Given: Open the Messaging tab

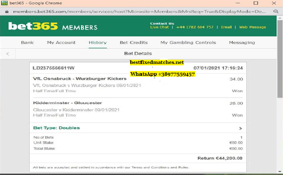Looking at the screenshot, I should pyautogui.click(x=242, y=42).
